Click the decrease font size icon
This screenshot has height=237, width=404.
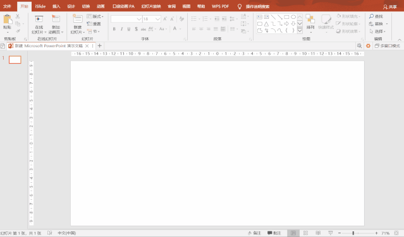(172, 19)
